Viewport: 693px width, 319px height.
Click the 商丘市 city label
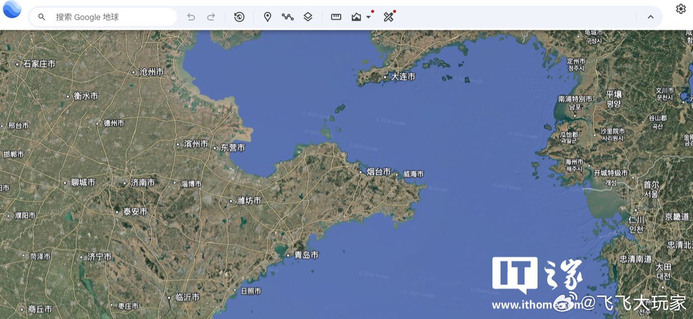[40, 309]
